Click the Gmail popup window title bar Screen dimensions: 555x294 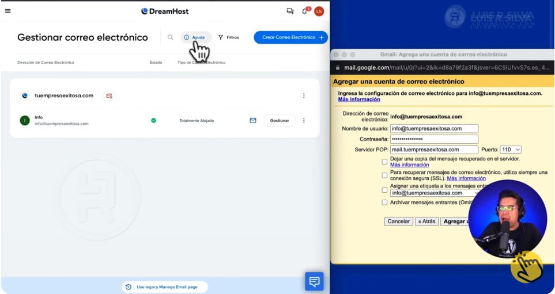coord(443,55)
